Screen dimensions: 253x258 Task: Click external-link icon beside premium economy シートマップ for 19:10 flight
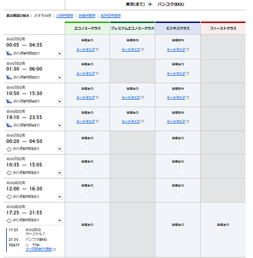142,121
